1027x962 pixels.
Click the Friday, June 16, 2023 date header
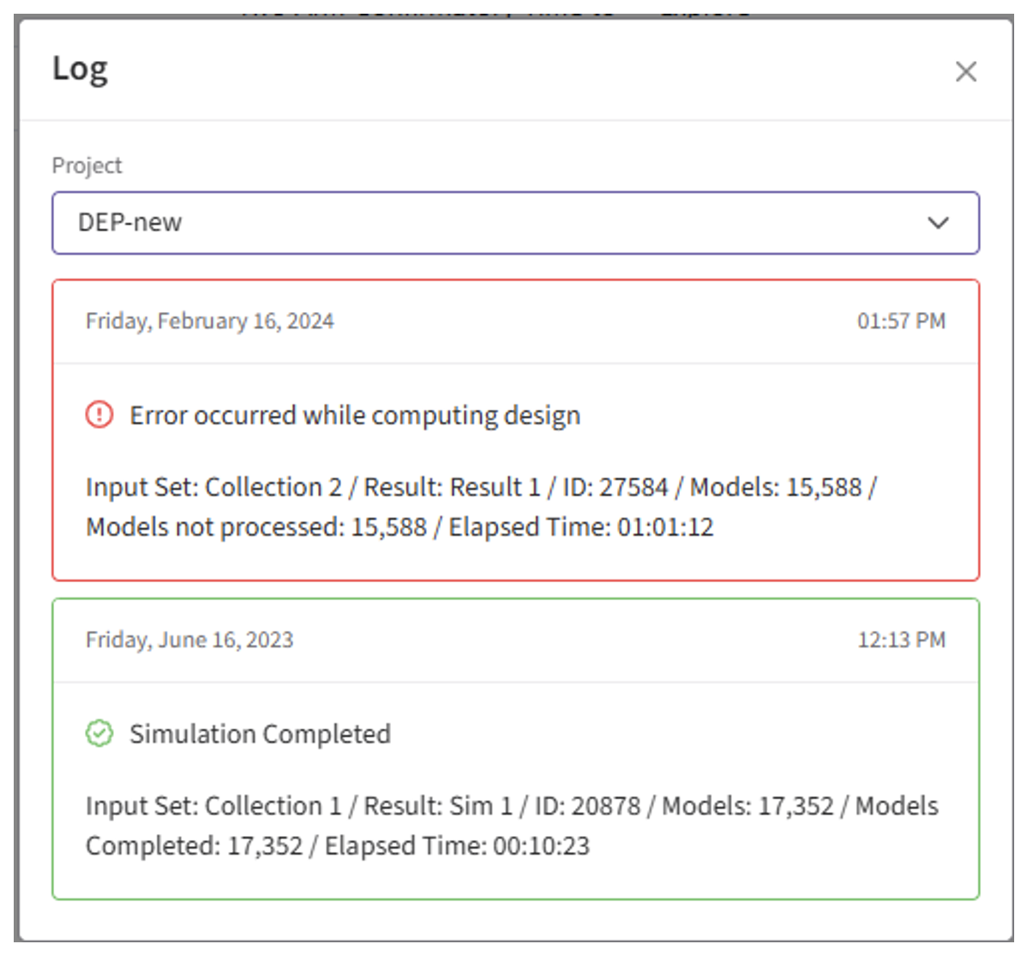pyautogui.click(x=189, y=640)
